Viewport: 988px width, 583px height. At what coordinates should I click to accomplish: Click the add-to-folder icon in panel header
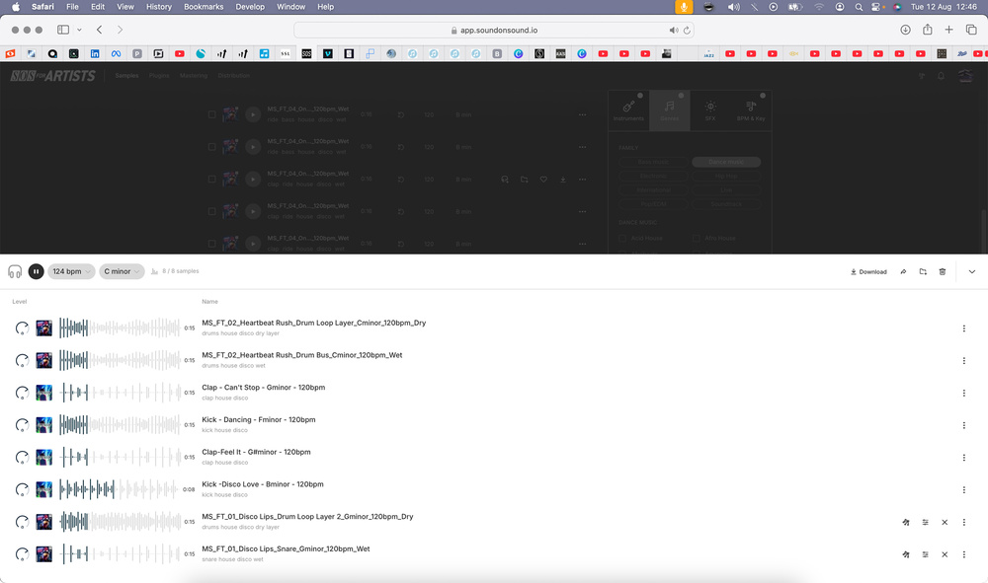pyautogui.click(x=923, y=271)
